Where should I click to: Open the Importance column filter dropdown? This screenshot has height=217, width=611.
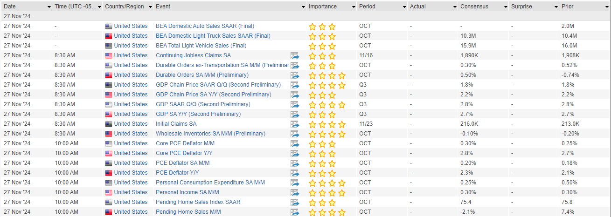[x=353, y=7]
